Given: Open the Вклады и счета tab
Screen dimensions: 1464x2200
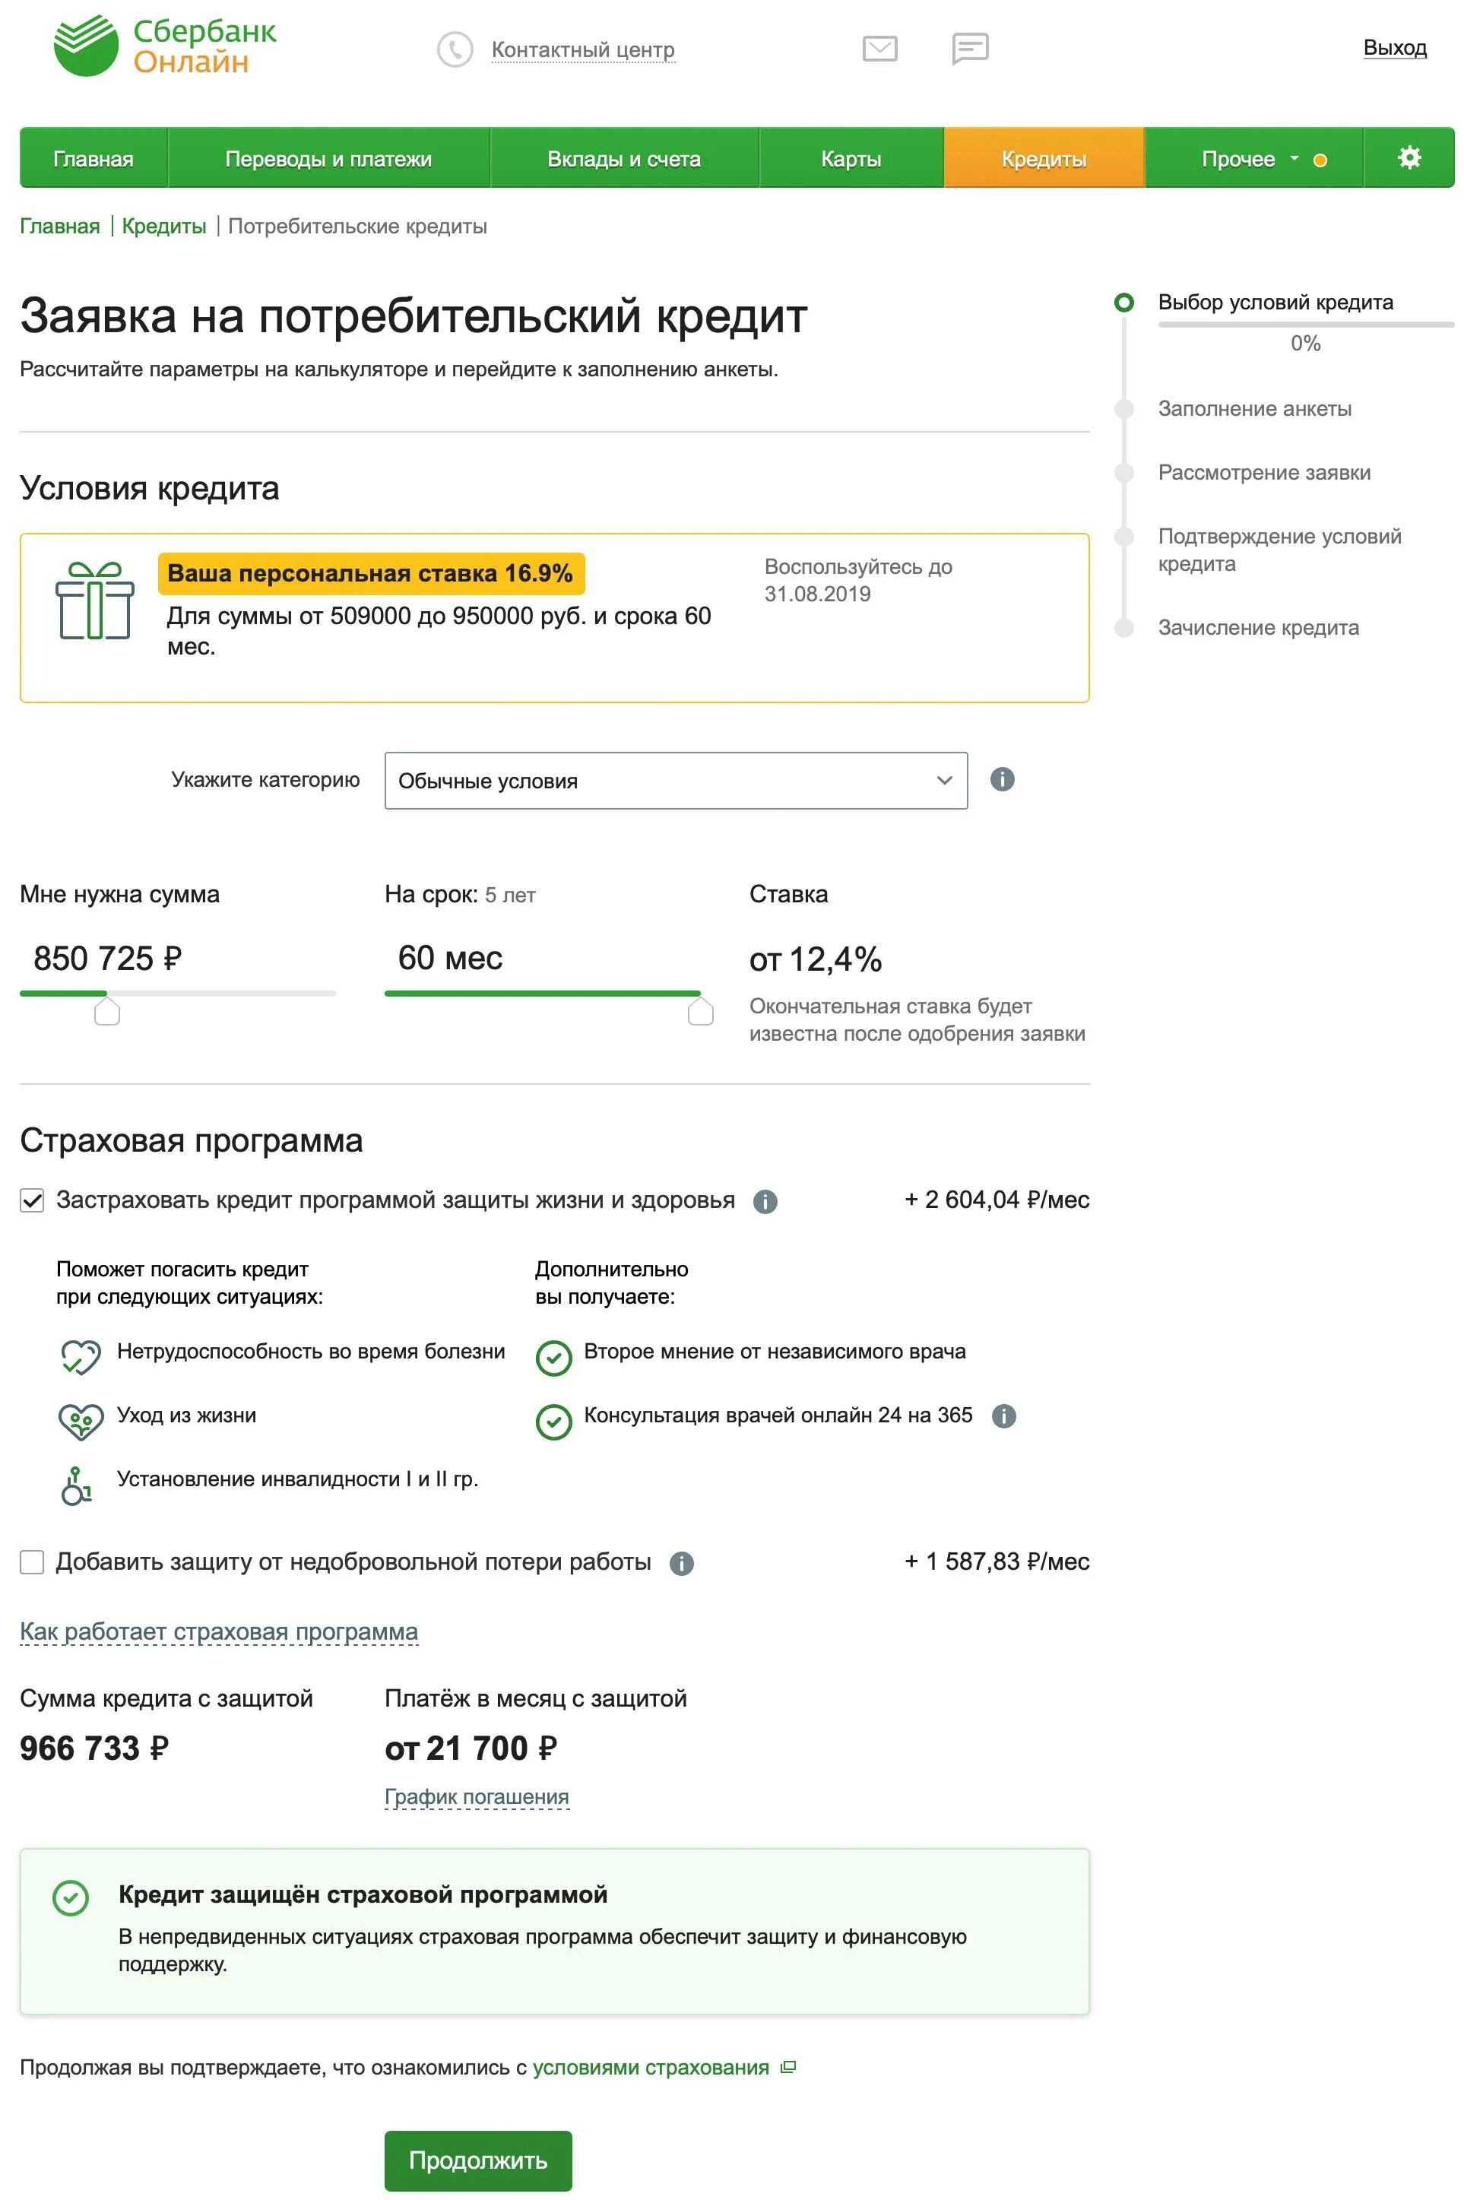Looking at the screenshot, I should [x=624, y=159].
